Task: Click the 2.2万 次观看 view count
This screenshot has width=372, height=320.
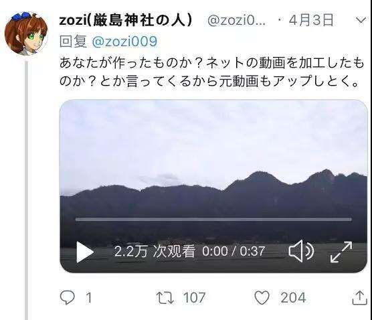Action: [155, 252]
